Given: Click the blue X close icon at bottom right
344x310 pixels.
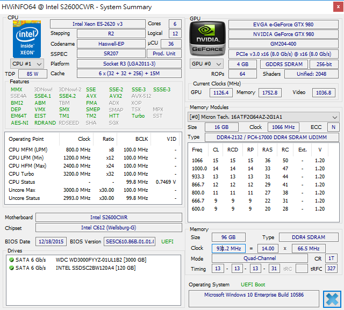Looking at the screenshot, I should (x=332, y=299).
